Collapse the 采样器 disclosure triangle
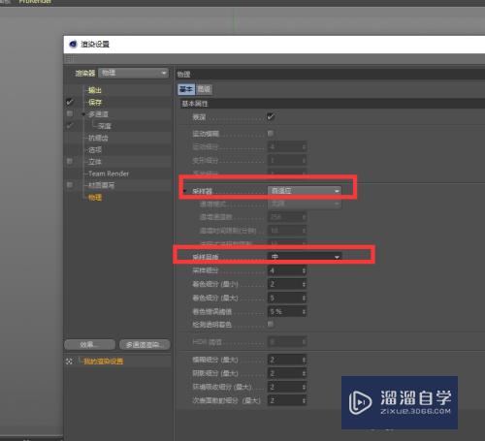The height and width of the screenshot is (441, 485). click(184, 191)
